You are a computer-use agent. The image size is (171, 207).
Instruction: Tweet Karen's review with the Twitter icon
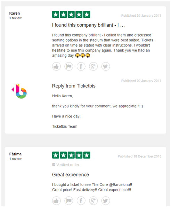106,66
